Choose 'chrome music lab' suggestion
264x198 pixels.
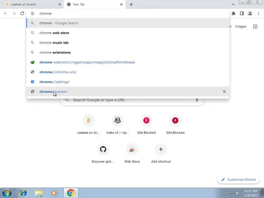click(128, 43)
